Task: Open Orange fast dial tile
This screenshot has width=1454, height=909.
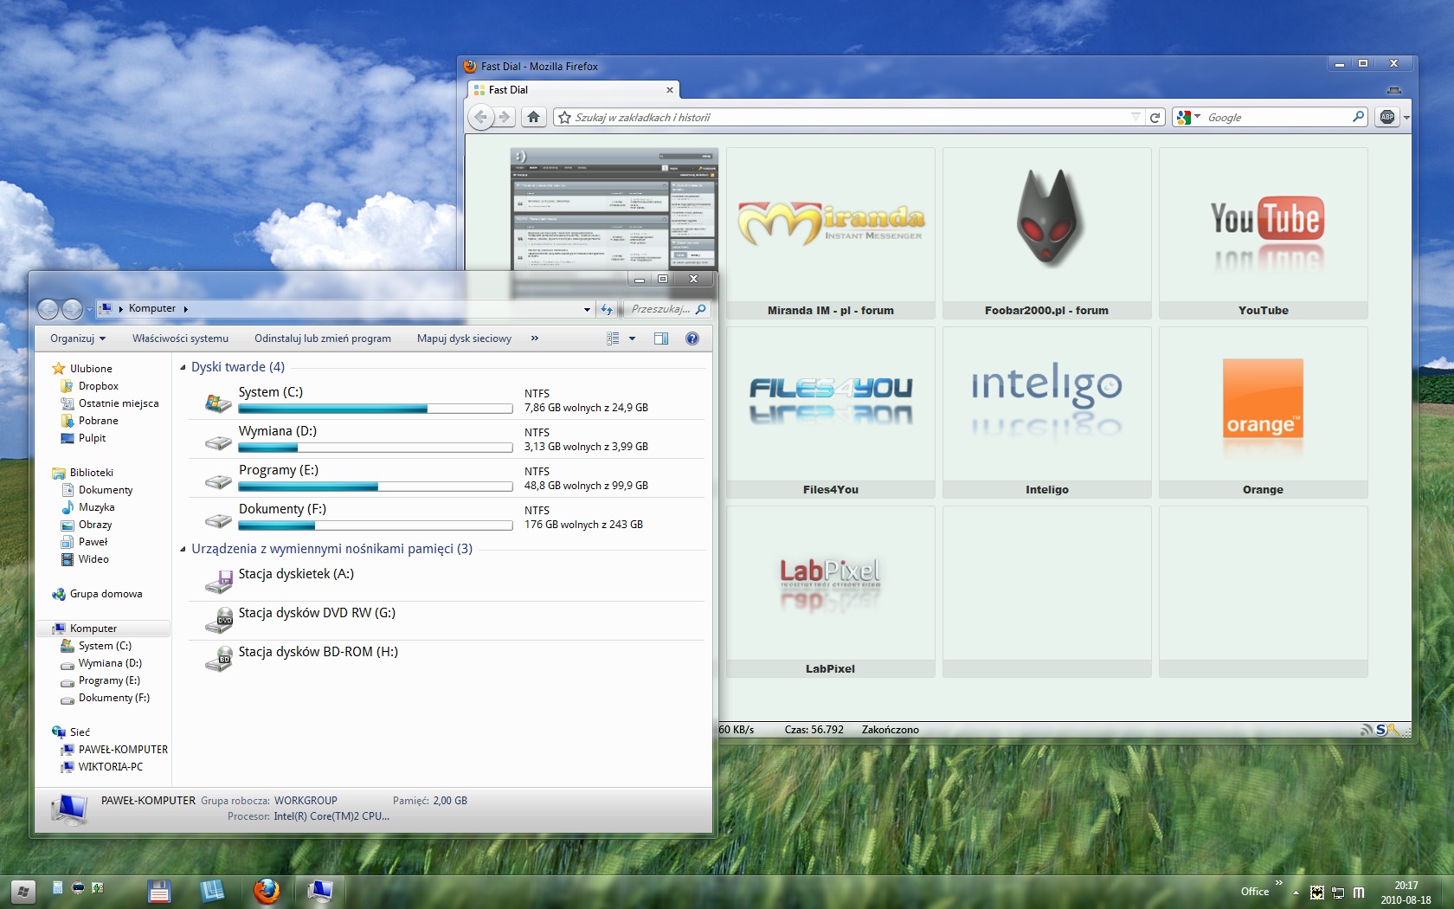Action: click(x=1263, y=413)
